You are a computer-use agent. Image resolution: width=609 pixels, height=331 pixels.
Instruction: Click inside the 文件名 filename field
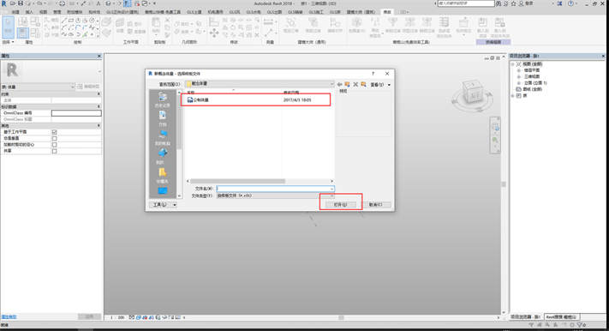[275, 189]
